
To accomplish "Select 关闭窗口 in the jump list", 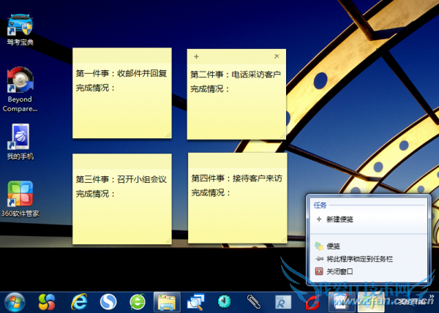I will 369,271.
